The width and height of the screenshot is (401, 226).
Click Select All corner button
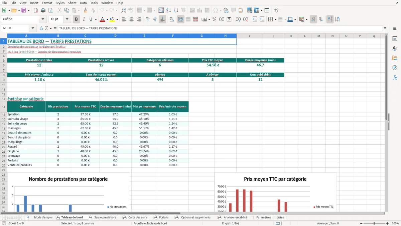coord(4,36)
